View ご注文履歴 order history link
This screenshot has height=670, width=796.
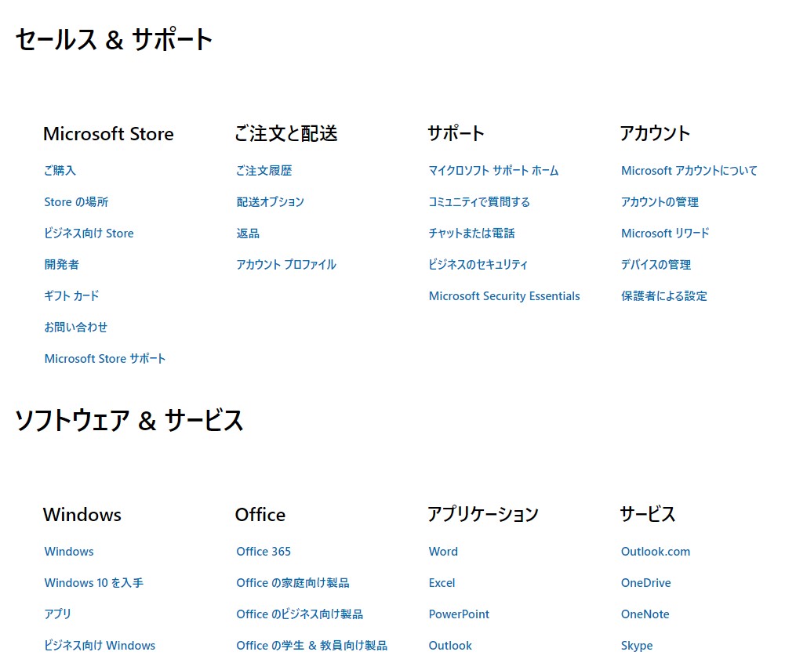[264, 170]
